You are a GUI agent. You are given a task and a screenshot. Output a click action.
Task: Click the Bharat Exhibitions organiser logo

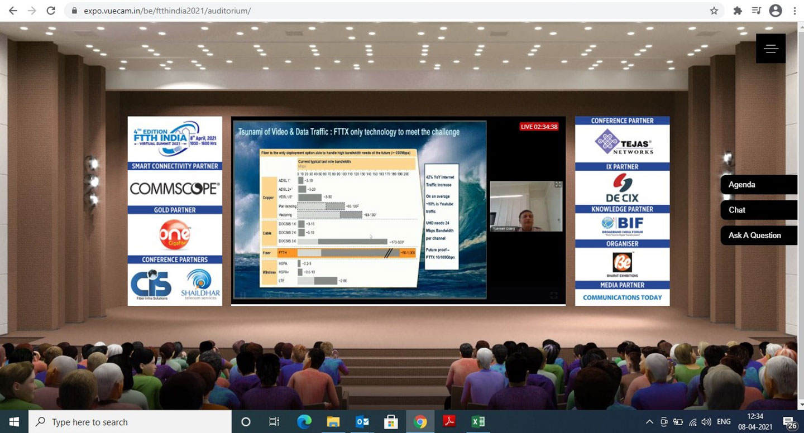pos(622,263)
